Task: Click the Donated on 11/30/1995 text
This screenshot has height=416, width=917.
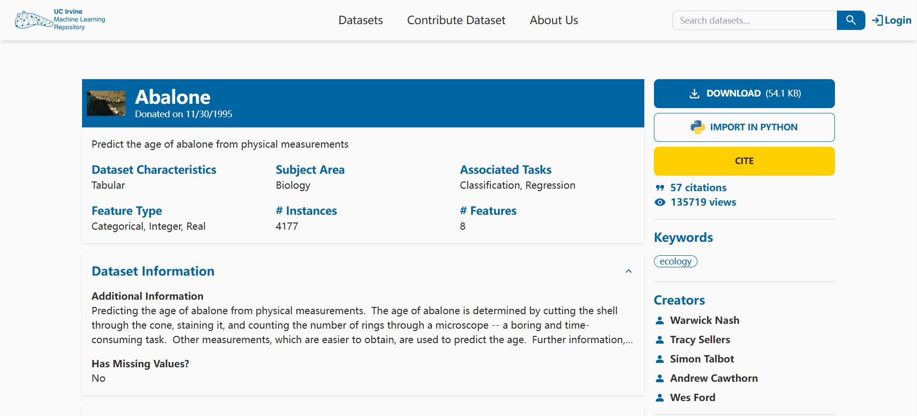Action: tap(183, 114)
